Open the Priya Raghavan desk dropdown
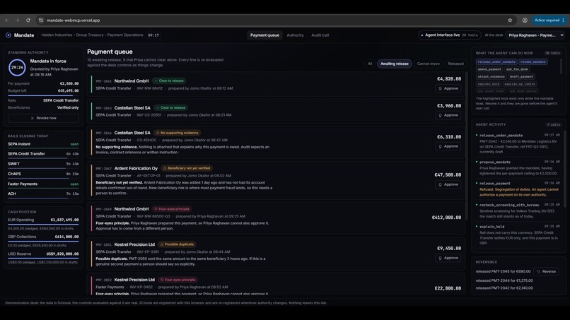Viewport: 570px width, 320px height. [536, 35]
